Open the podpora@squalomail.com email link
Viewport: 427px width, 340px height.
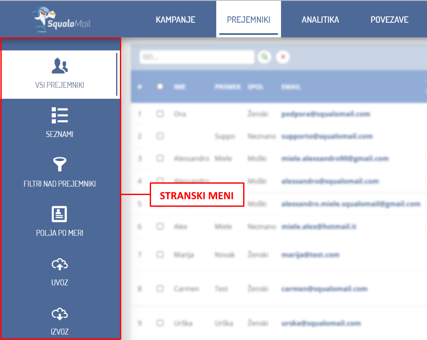[x=325, y=114]
